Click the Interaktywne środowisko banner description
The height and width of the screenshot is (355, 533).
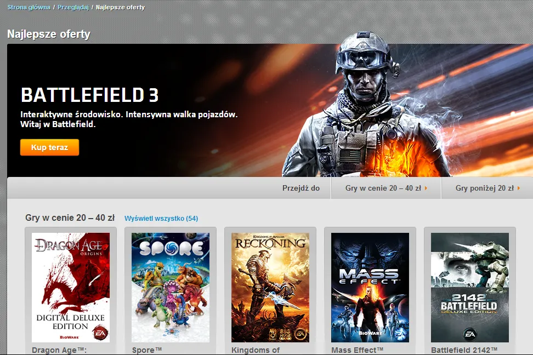coord(129,119)
